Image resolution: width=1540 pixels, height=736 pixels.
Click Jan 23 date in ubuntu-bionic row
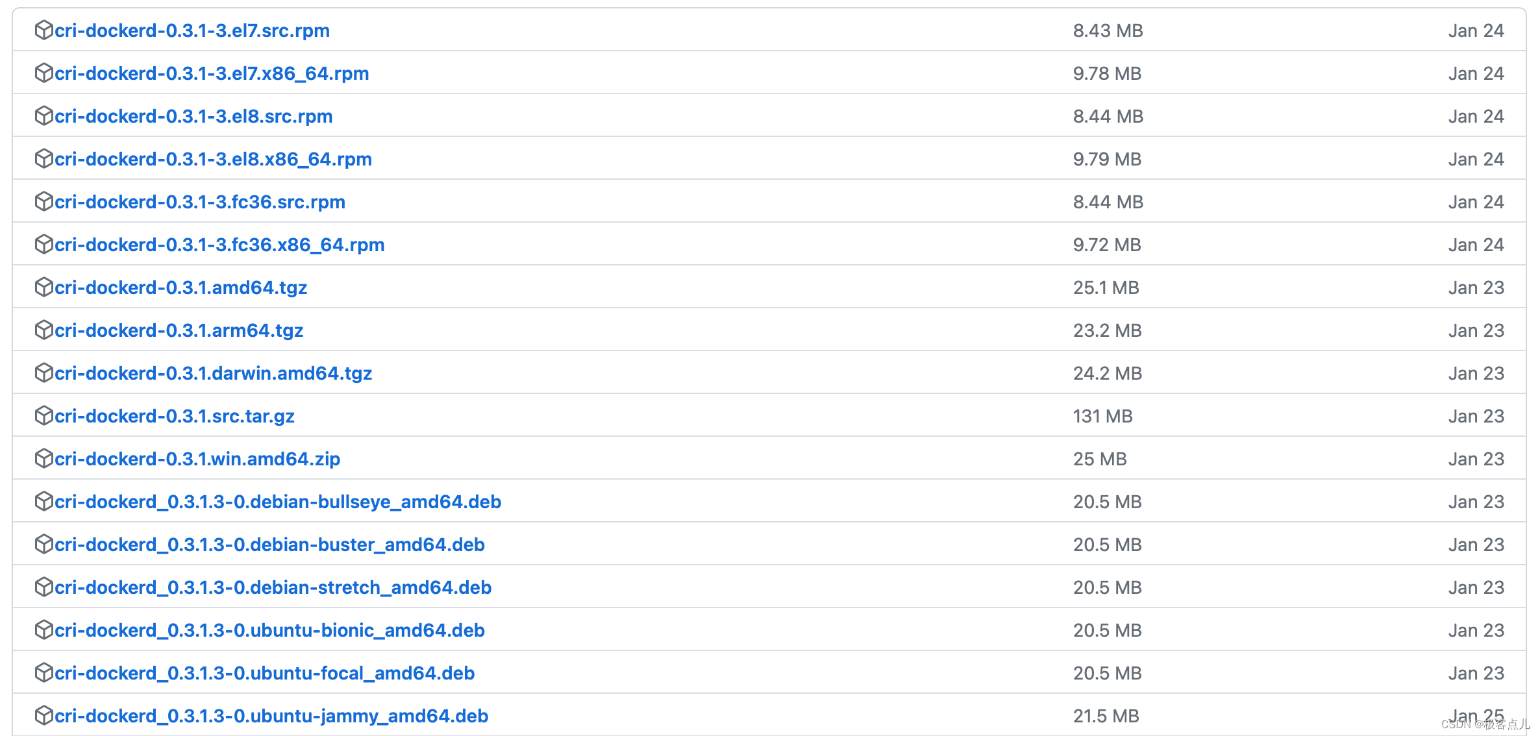1476,630
